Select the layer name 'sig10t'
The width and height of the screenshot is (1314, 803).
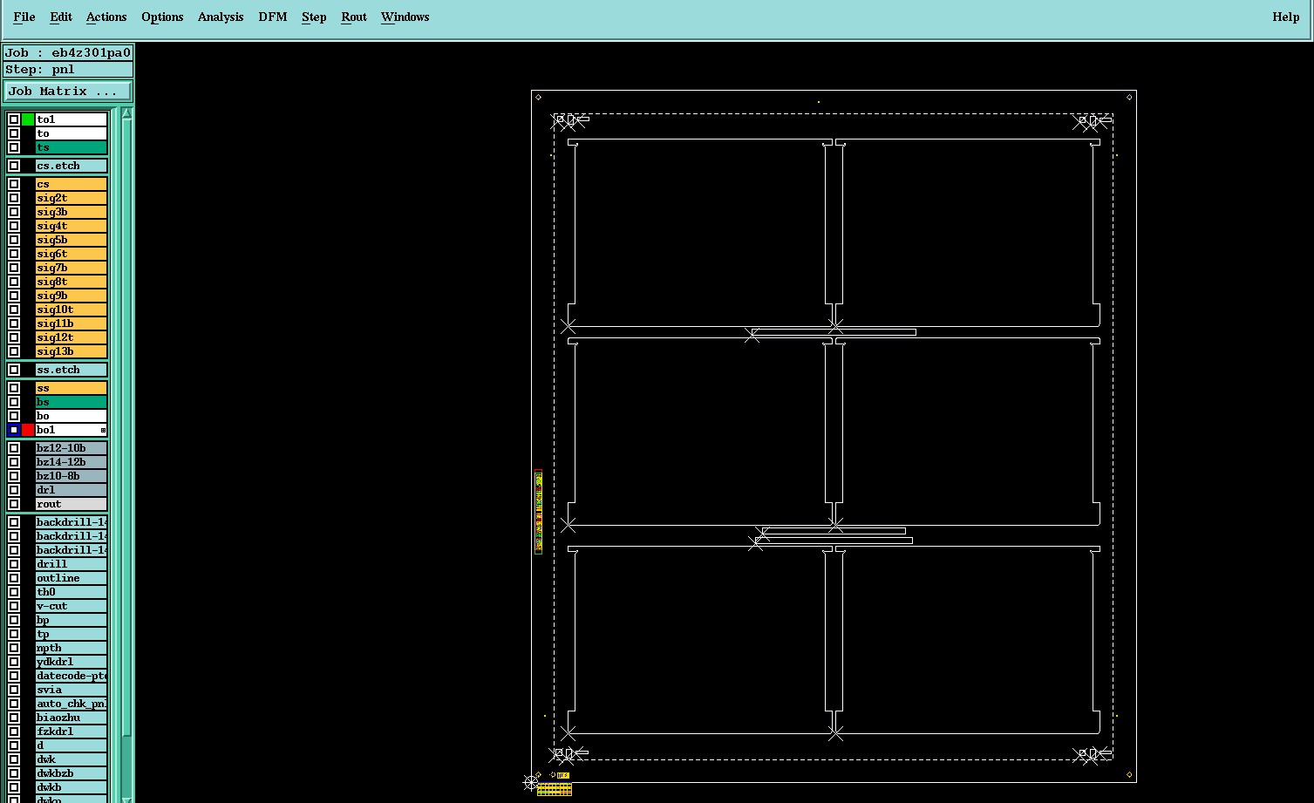(71, 310)
